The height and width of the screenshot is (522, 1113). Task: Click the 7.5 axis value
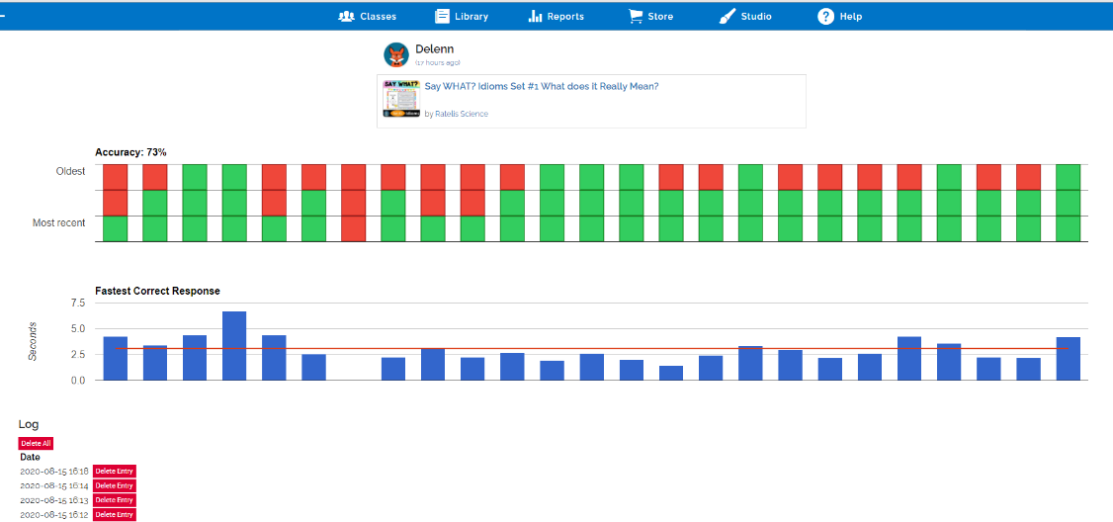[77, 304]
